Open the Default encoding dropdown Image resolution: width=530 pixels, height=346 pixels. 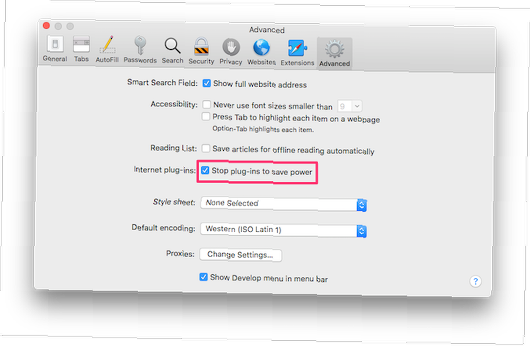[284, 230]
